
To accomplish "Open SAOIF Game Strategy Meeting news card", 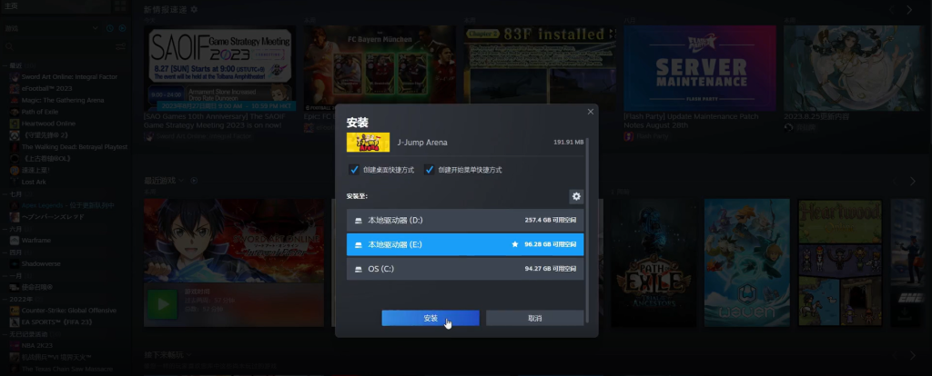I will (x=219, y=68).
